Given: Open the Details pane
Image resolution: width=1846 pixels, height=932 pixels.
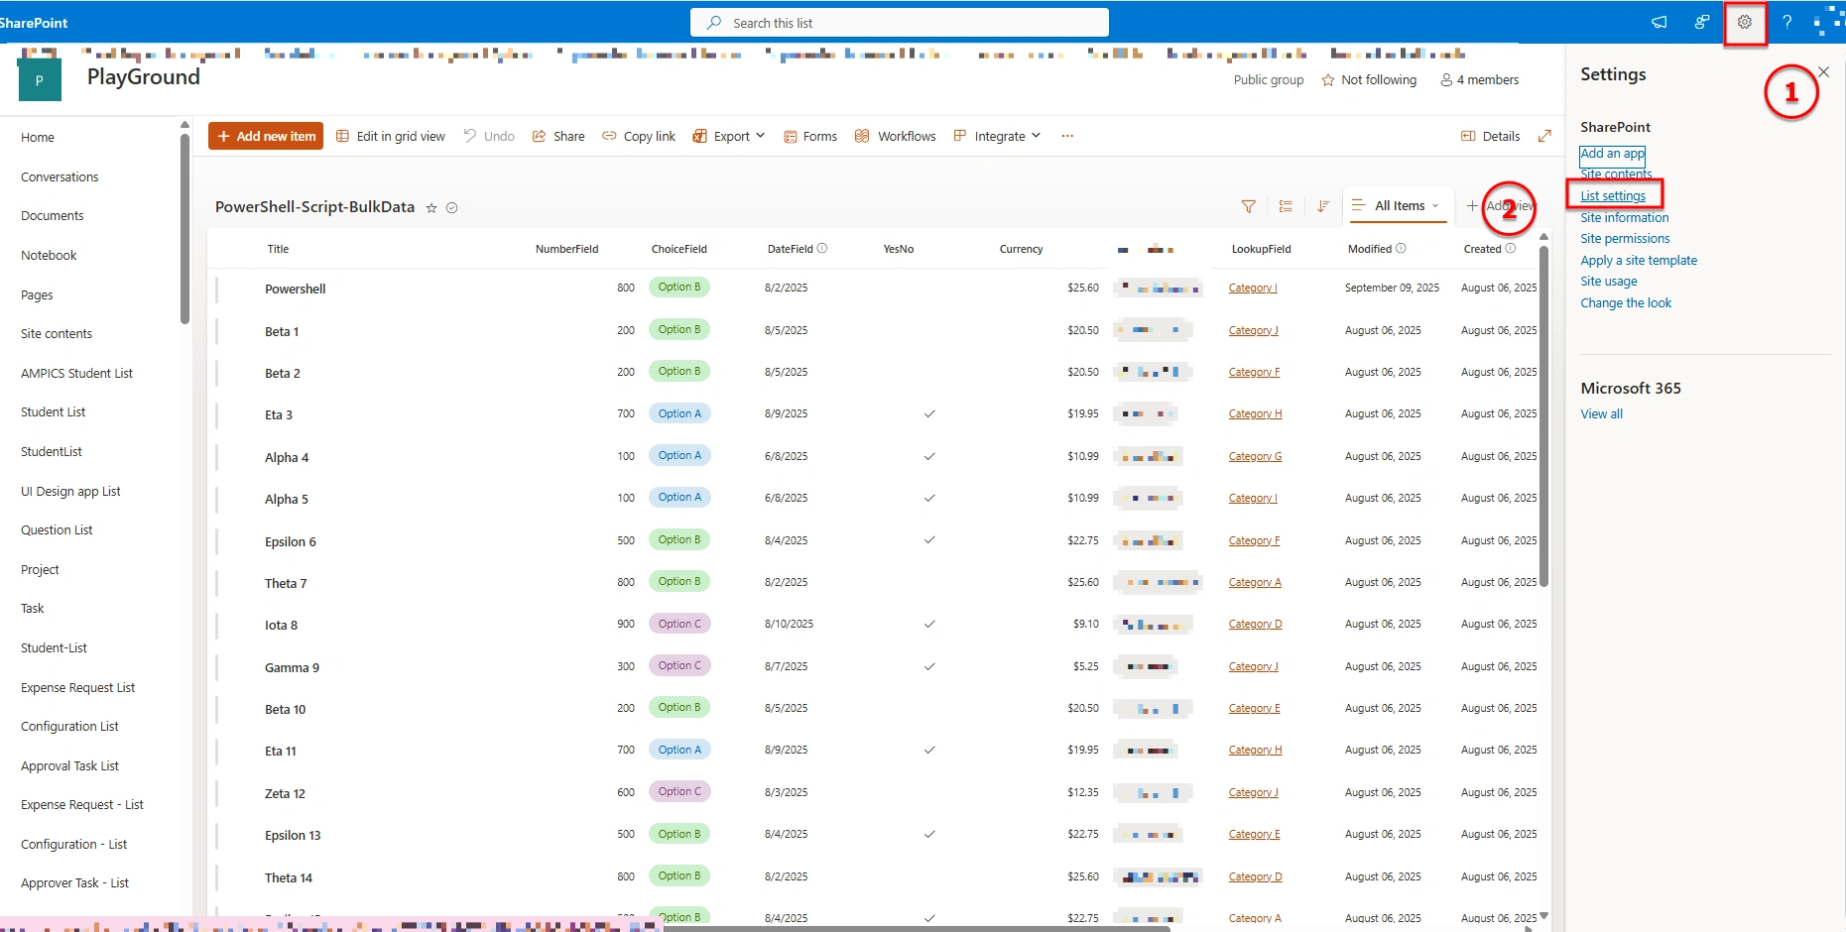Looking at the screenshot, I should [x=1490, y=136].
